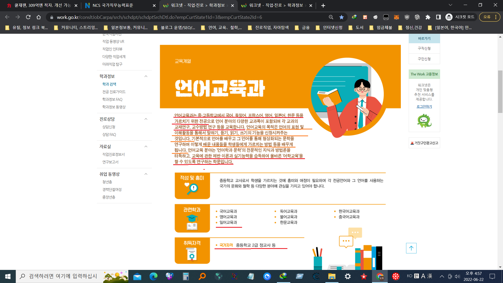
Task: Click the 구직신청 quick link button
Action: (424, 48)
